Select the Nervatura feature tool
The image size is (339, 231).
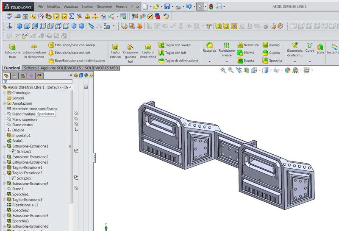[248, 45]
